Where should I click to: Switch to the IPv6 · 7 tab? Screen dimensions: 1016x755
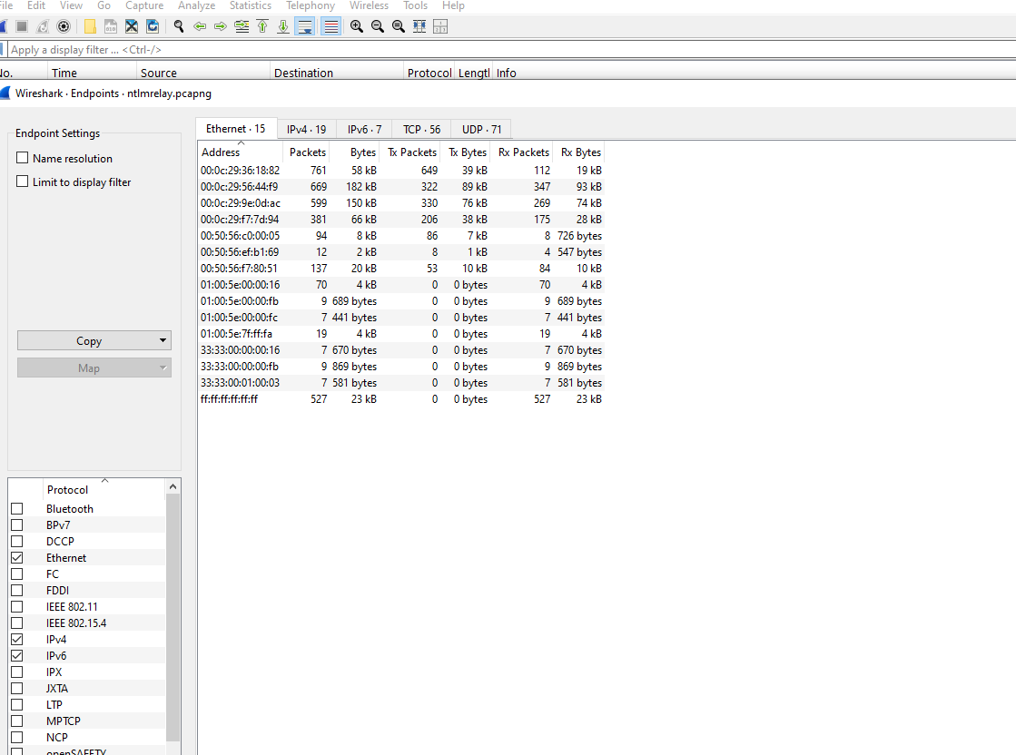[x=364, y=130]
